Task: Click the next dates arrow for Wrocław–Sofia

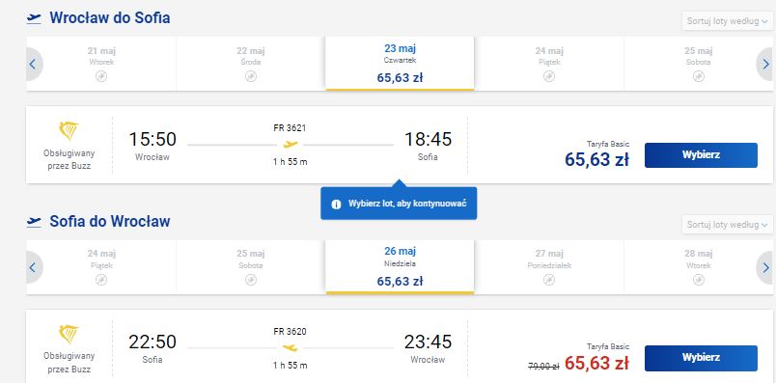Action: [x=765, y=64]
